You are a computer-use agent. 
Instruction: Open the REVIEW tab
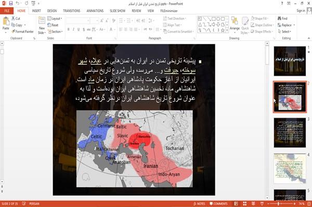click(x=136, y=11)
